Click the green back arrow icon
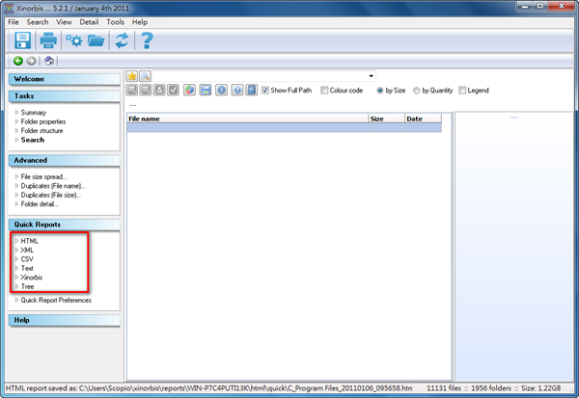 [x=17, y=61]
